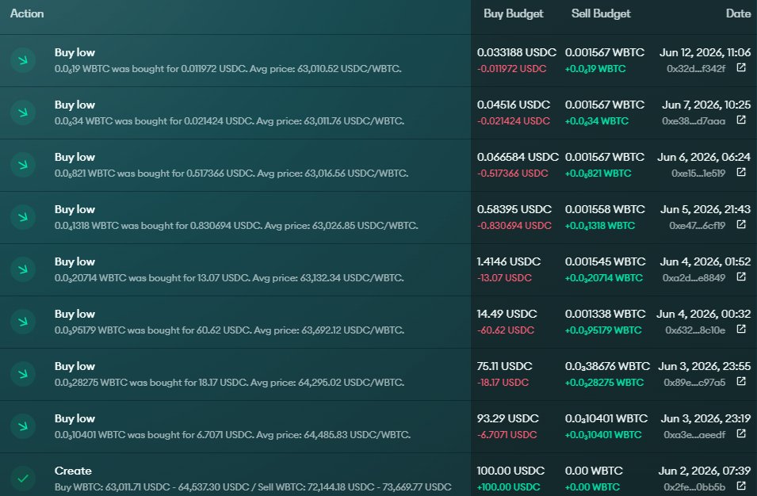Viewport: 757px width, 496px height.
Task: Click buy budget value 1.4146 USDC
Action: click(509, 261)
